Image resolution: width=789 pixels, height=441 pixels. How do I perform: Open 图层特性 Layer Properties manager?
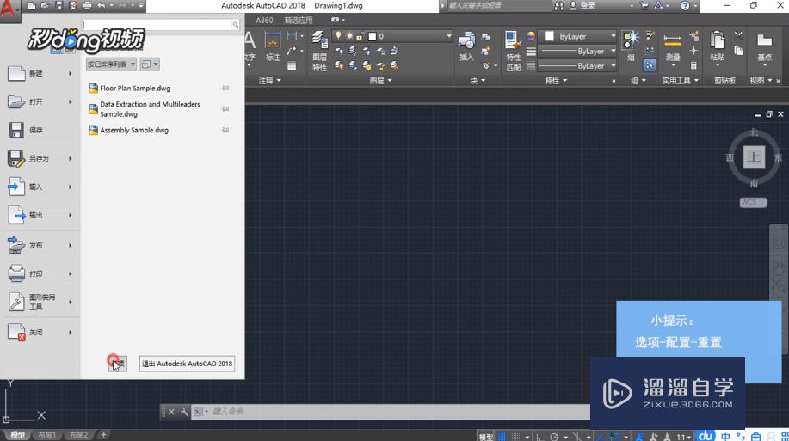[x=319, y=51]
